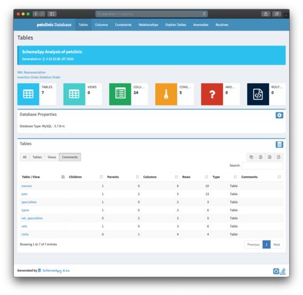The width and height of the screenshot is (303, 295).
Task: Click the blue Tables grid icon tile
Action: click(x=28, y=94)
